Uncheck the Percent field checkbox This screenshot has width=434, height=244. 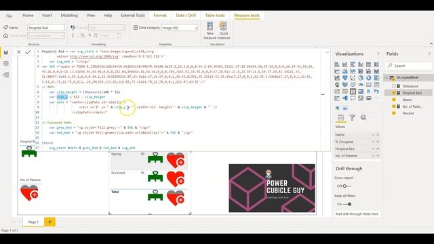point(394,113)
